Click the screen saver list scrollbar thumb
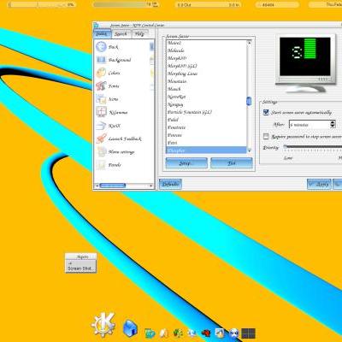This screenshot has height=342, width=342. click(249, 101)
